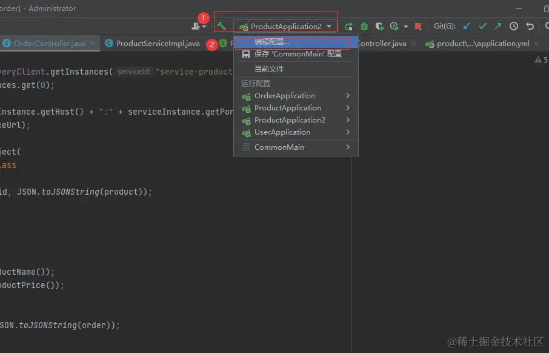Screen dimensions: 549x353
Task: Click the red Stop icon
Action: click(x=418, y=26)
